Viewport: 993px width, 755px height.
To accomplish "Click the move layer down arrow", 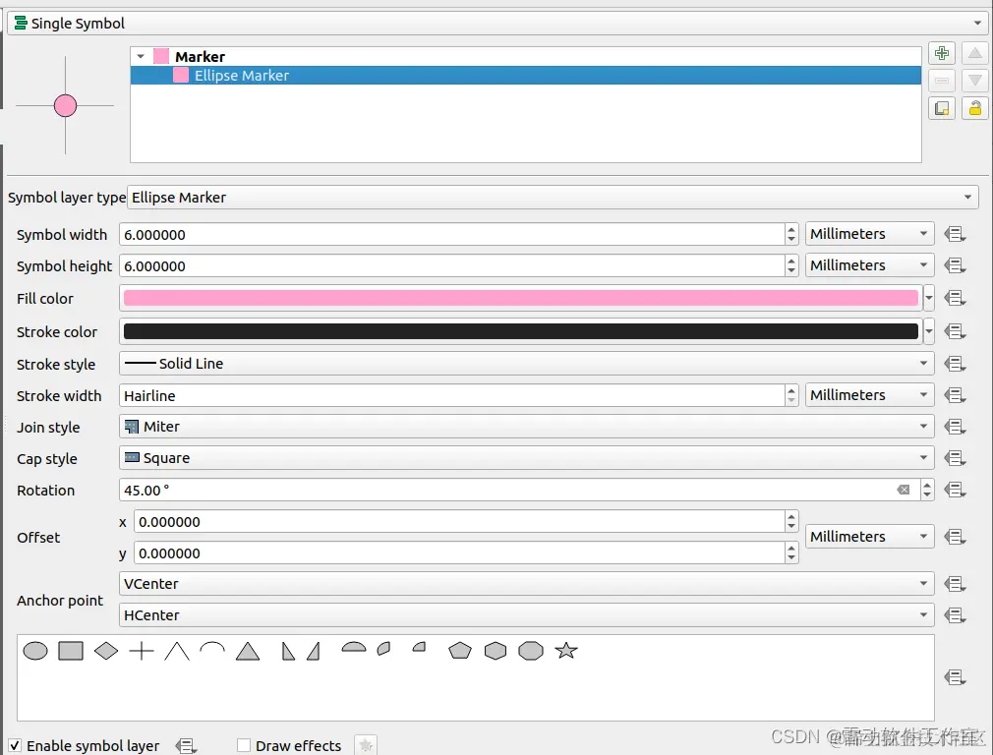I will tap(975, 81).
